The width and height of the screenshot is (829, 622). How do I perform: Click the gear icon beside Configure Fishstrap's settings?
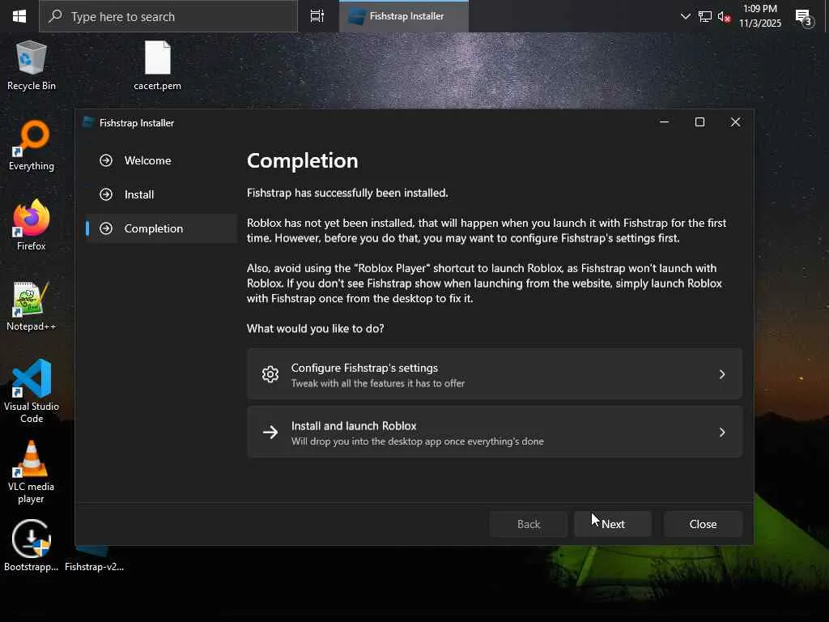tap(270, 374)
